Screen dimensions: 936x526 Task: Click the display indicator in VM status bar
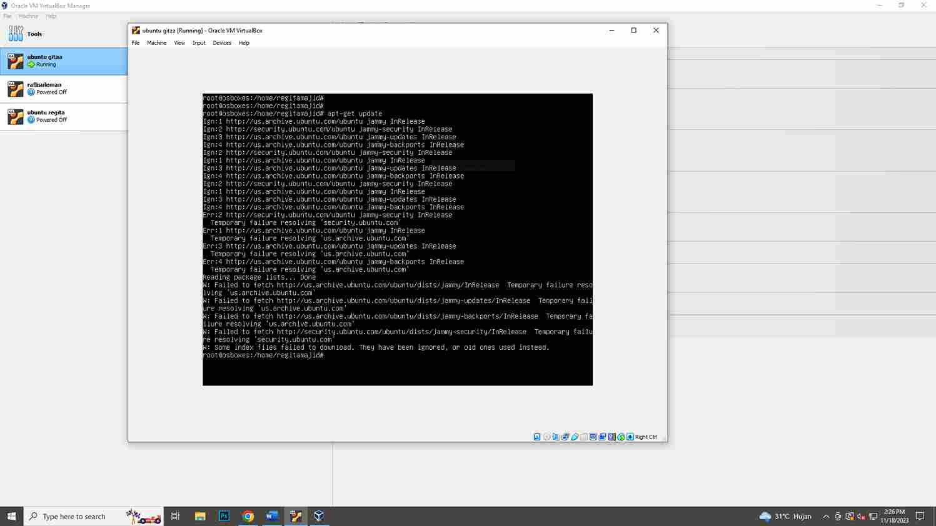(x=593, y=437)
